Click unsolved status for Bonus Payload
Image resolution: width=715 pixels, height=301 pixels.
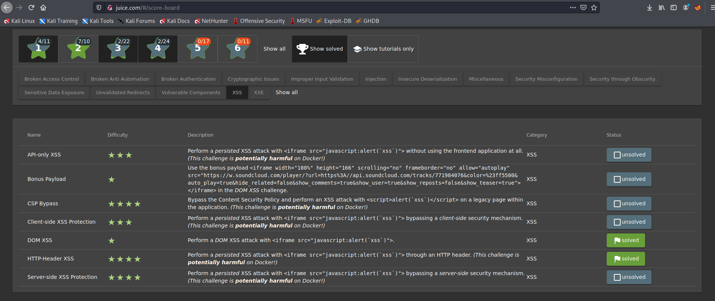click(629, 179)
